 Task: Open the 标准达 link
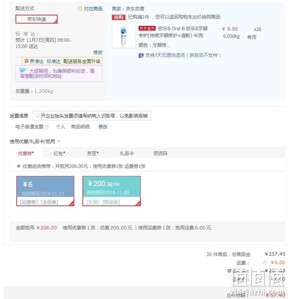click(x=53, y=62)
